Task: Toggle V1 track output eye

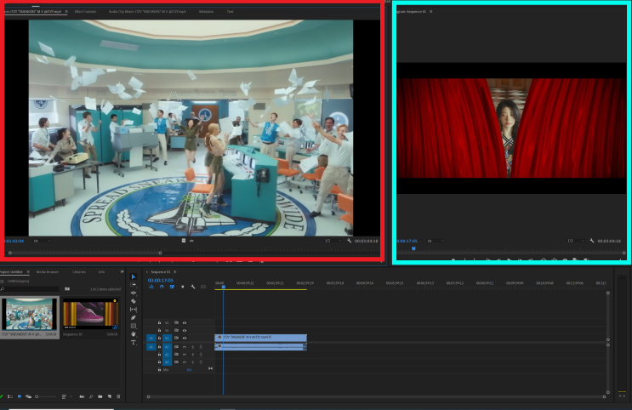Action: click(185, 338)
